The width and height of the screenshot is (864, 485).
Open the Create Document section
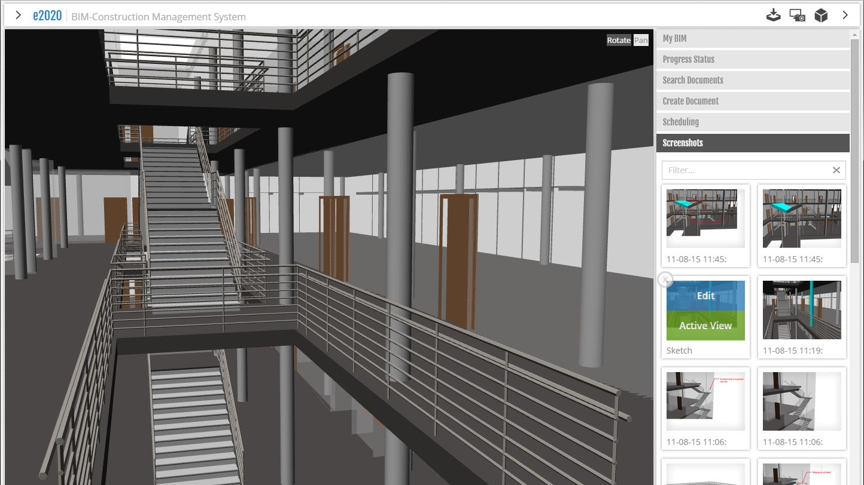(753, 101)
